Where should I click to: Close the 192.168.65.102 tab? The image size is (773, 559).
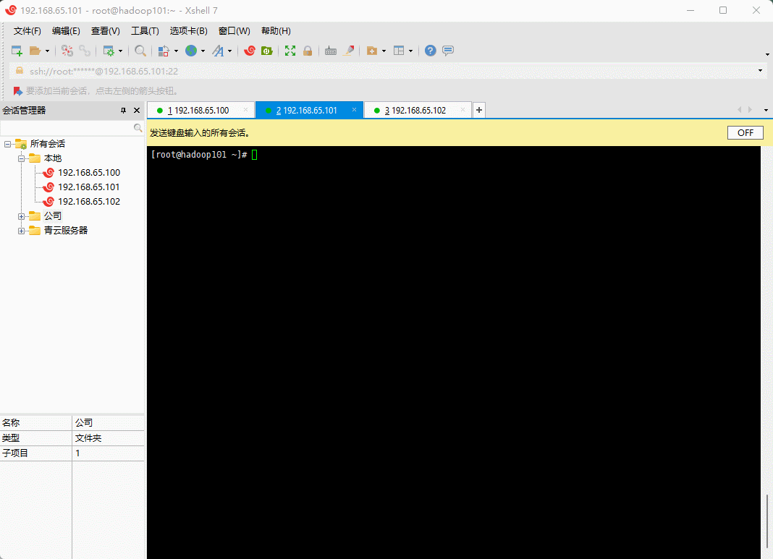pyautogui.click(x=462, y=110)
